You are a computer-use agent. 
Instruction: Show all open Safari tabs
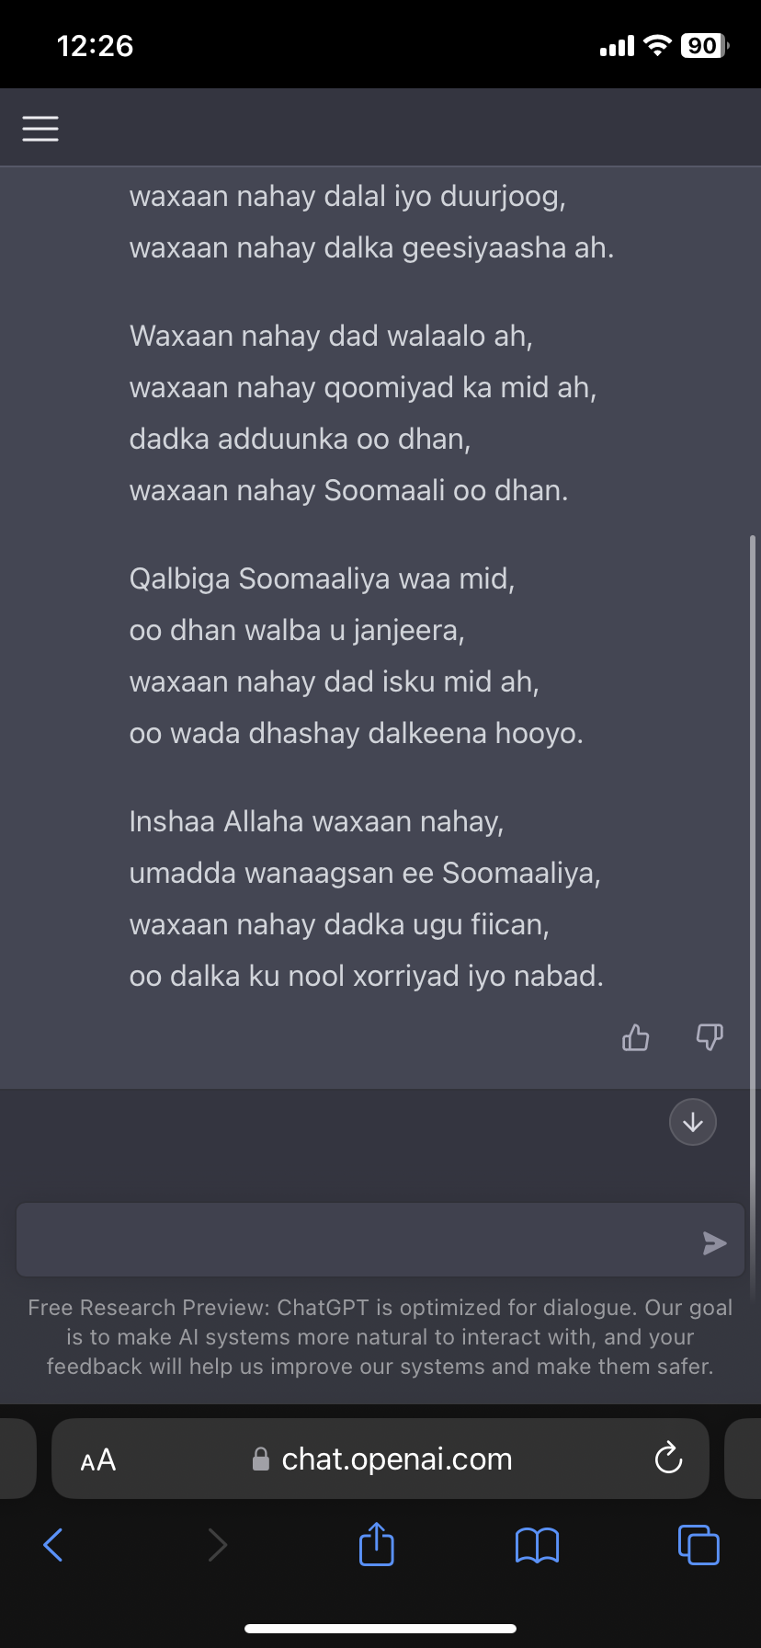point(699,1544)
